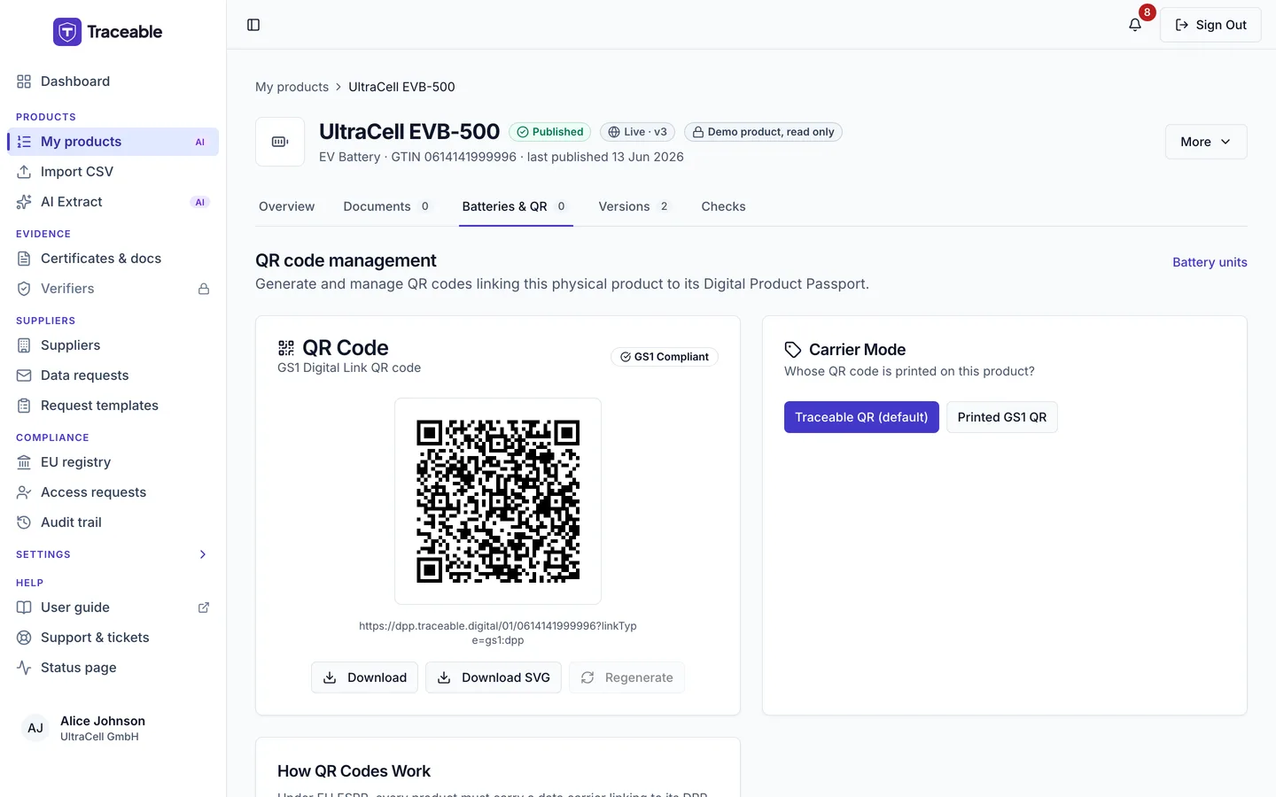Open Audit trail

(x=113, y=522)
